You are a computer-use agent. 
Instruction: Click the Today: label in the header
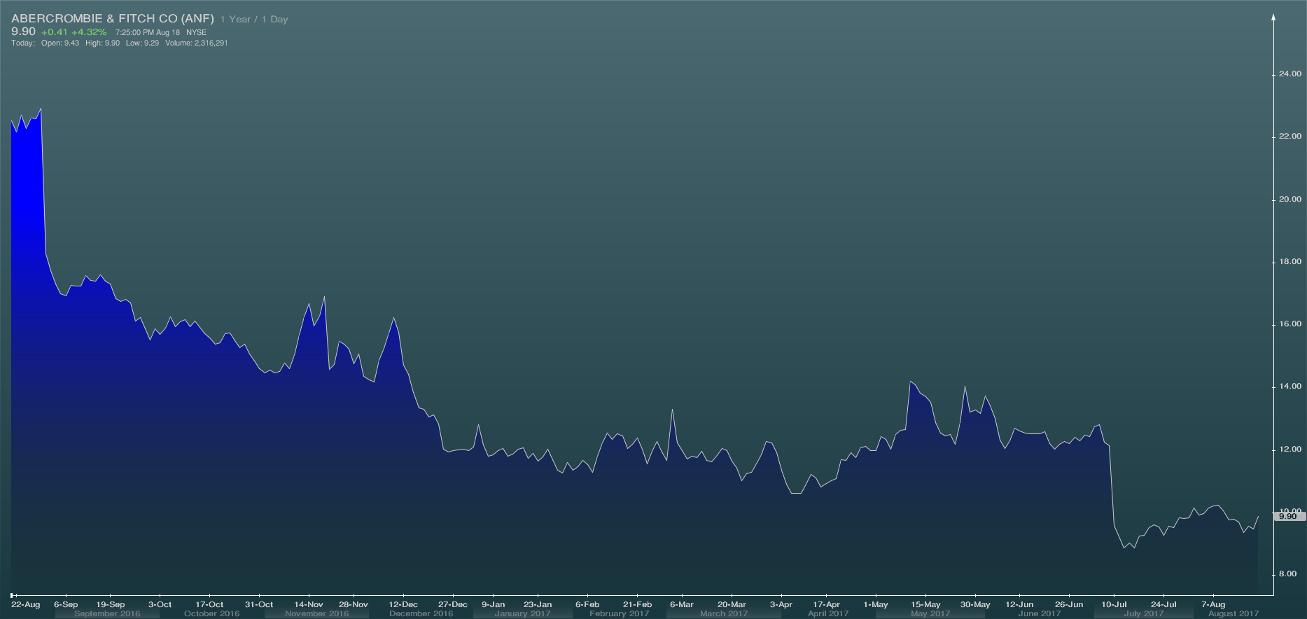[x=23, y=43]
